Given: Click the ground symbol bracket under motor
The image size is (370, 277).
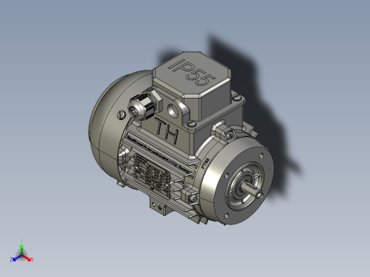Looking at the screenshot, I should tap(159, 207).
